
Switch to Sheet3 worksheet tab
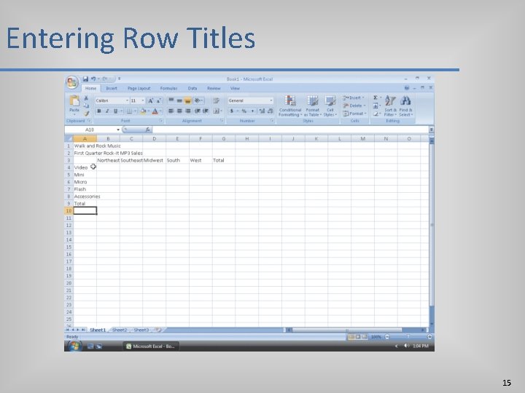(141, 330)
